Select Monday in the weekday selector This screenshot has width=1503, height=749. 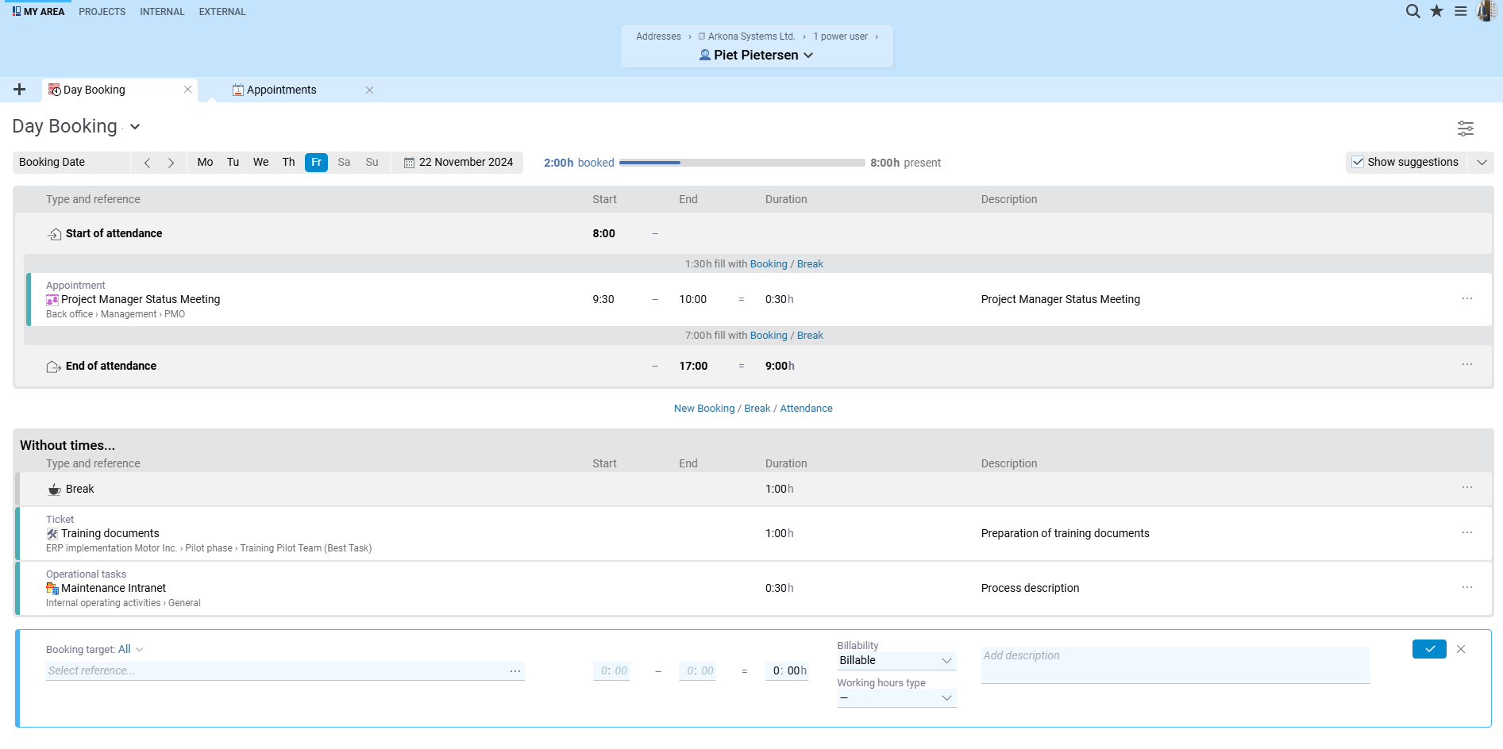[205, 162]
